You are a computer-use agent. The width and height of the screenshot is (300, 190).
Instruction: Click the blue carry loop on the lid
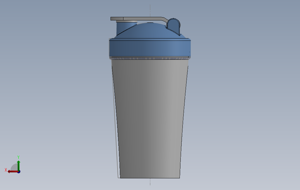pos(173,27)
